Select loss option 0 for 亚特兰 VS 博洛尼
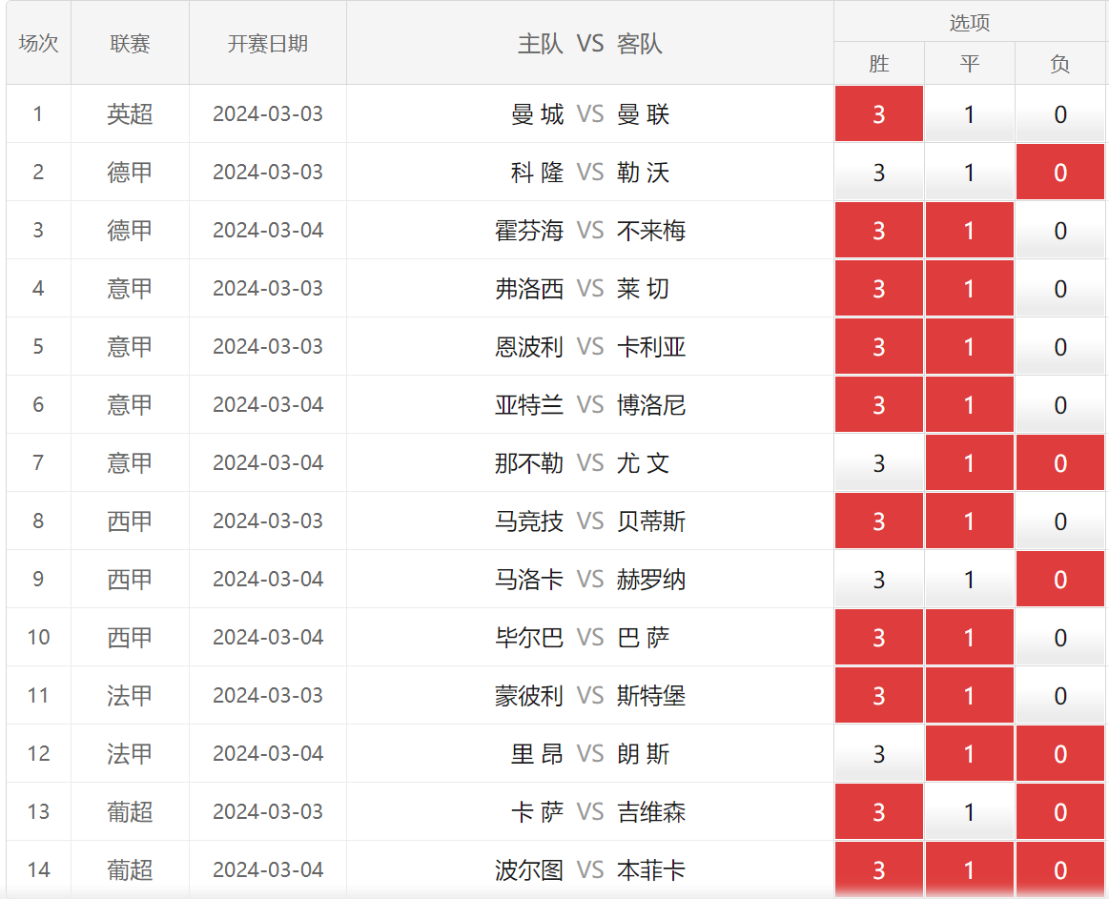Viewport: 1109px width, 899px height. (1059, 404)
